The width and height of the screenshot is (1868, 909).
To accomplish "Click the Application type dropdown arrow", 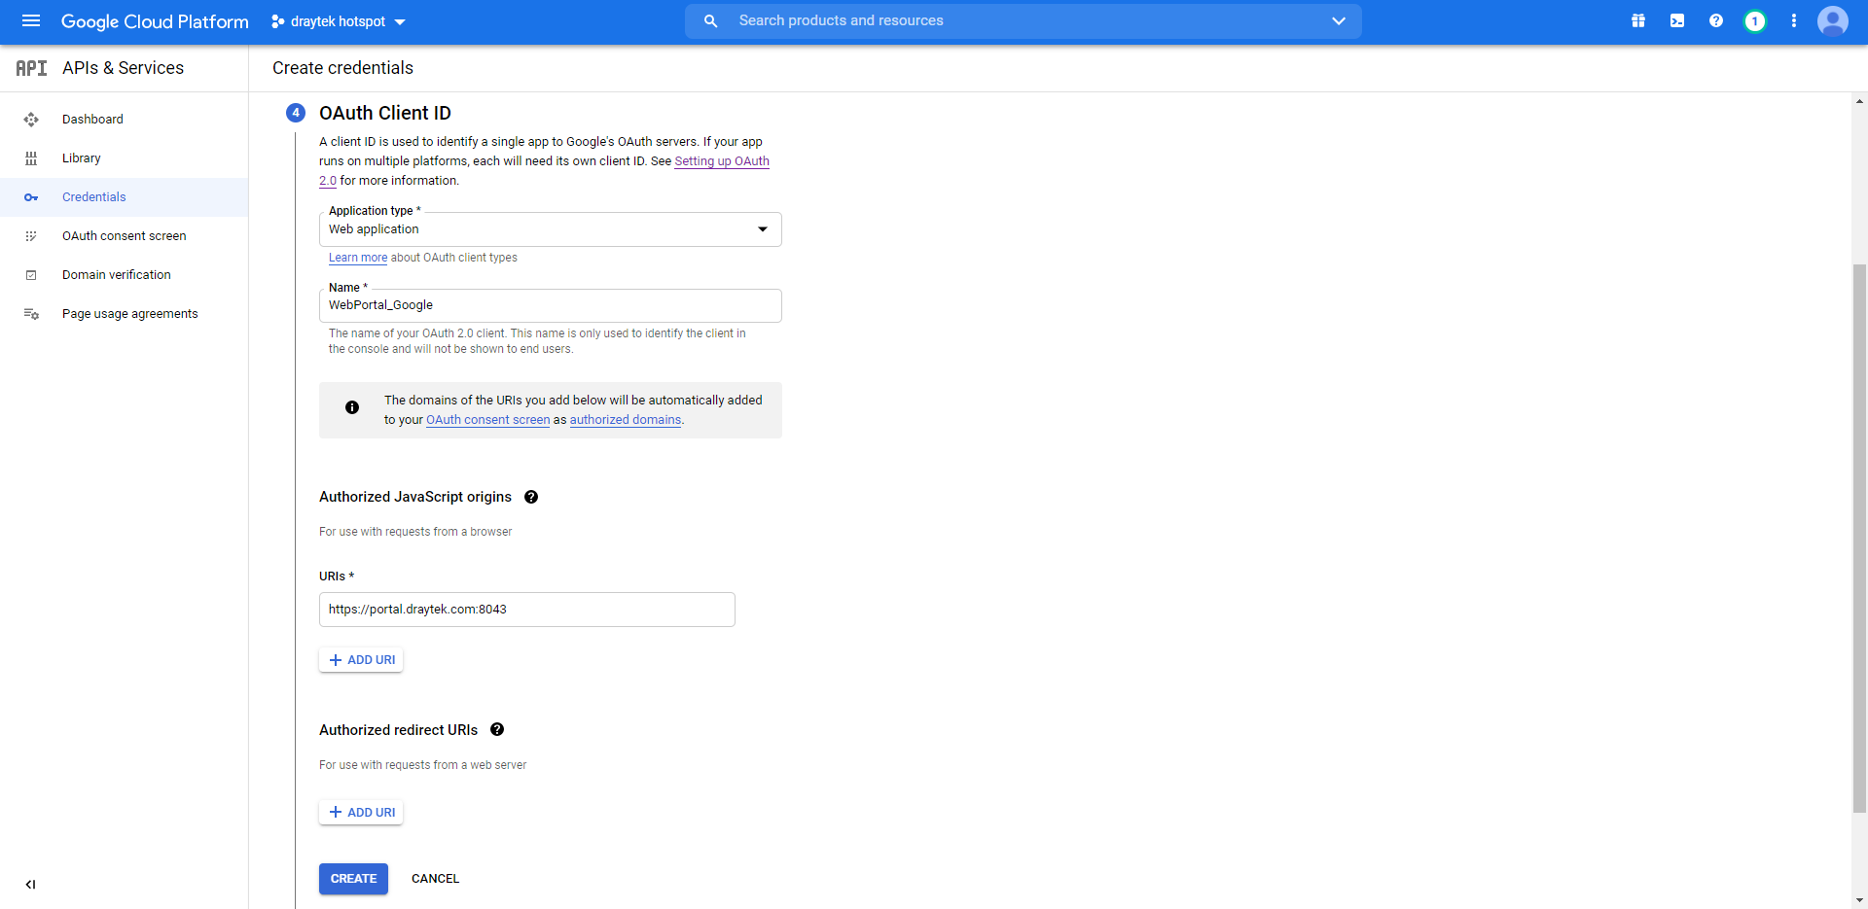I will 763,229.
